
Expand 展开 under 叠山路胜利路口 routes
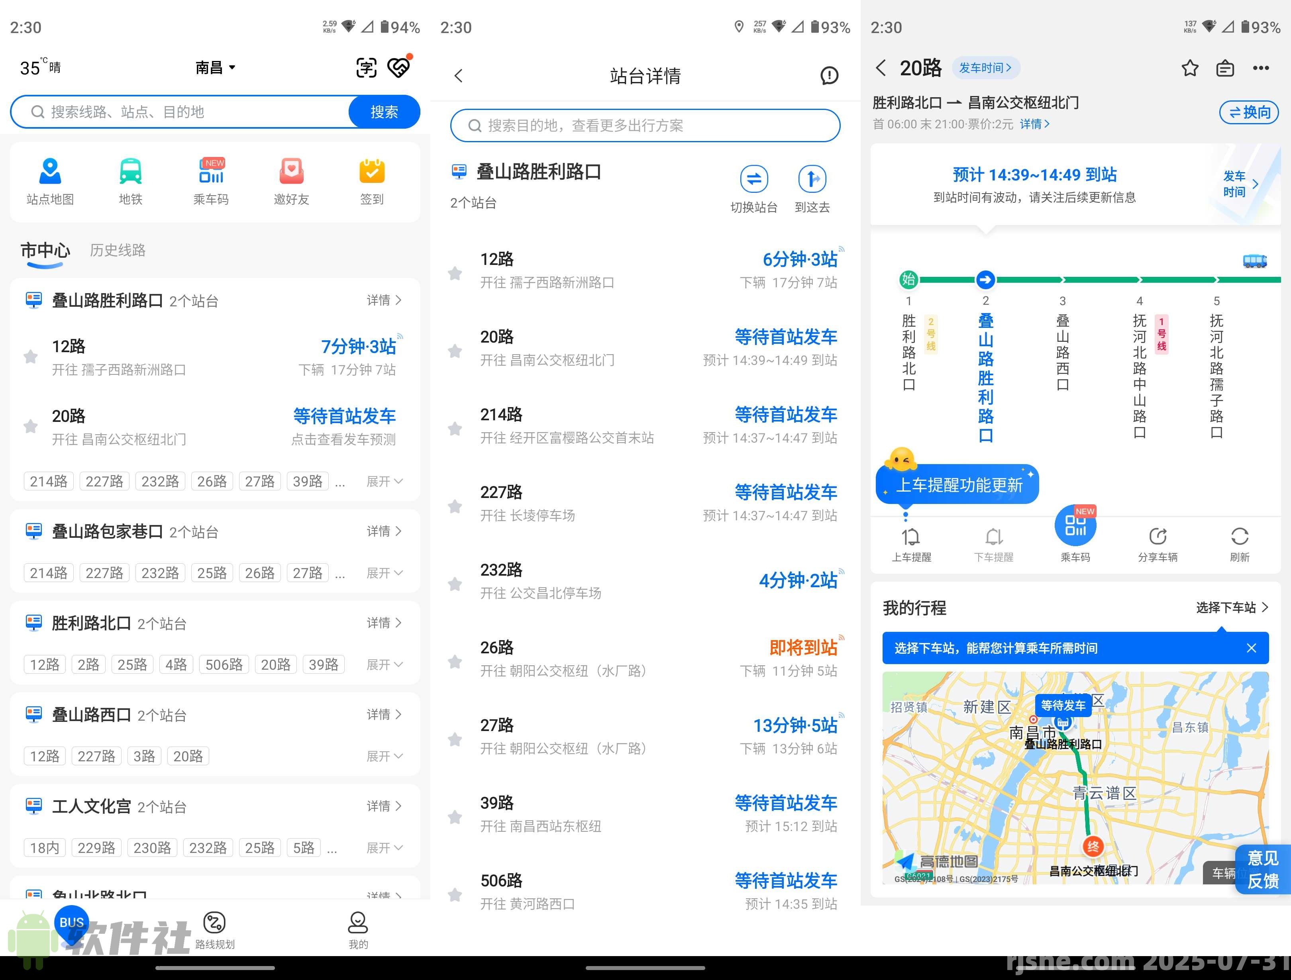tap(385, 481)
